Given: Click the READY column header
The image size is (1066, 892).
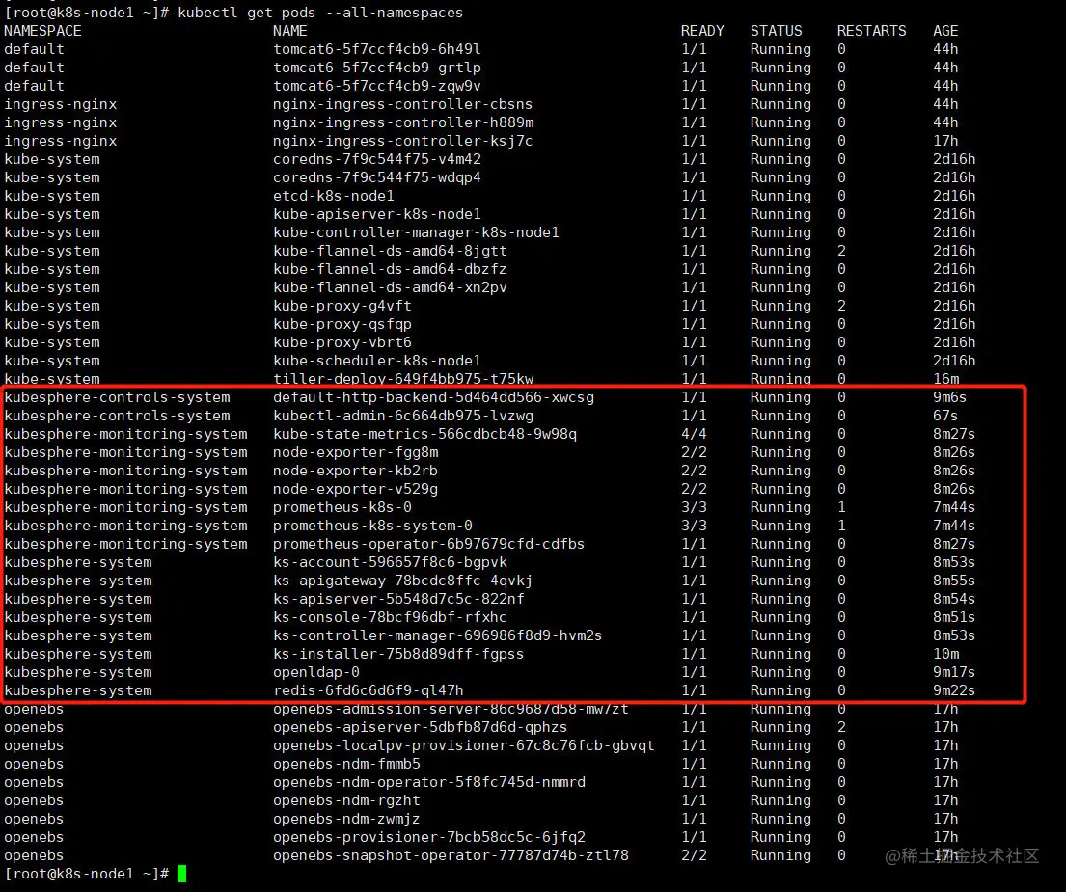Looking at the screenshot, I should coord(702,31).
